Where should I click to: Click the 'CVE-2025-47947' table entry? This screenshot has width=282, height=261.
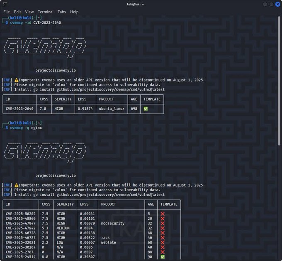21,223
